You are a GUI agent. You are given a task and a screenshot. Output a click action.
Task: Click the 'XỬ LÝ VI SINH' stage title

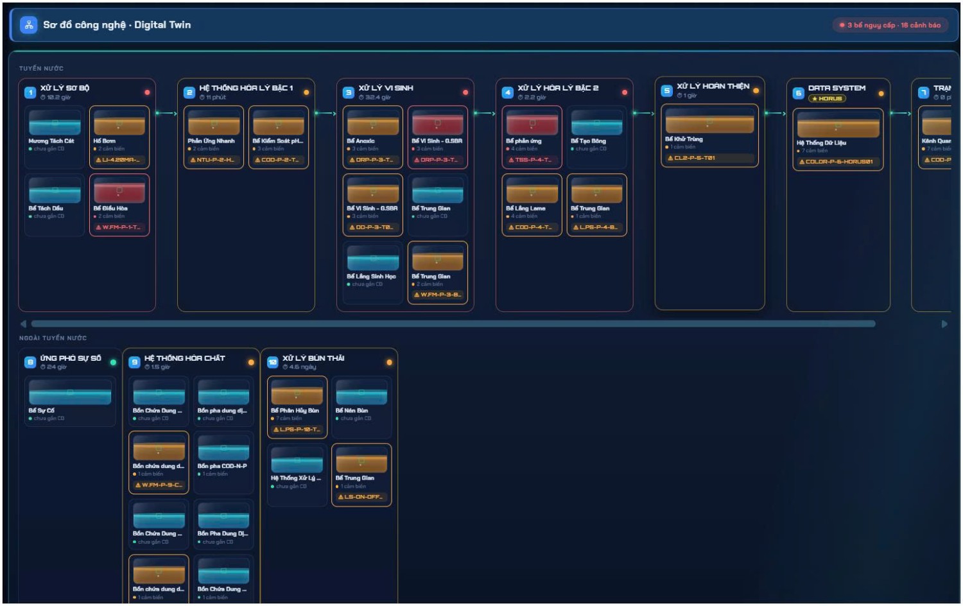(386, 88)
